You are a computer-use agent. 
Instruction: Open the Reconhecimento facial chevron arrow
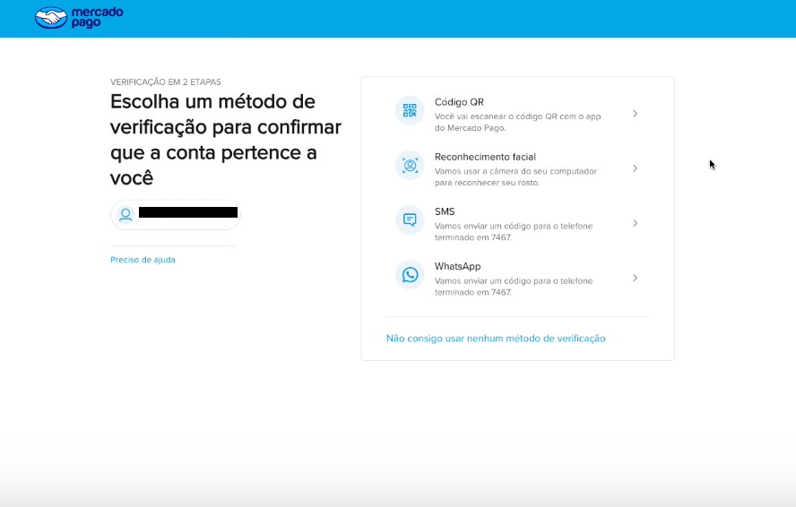[635, 168]
